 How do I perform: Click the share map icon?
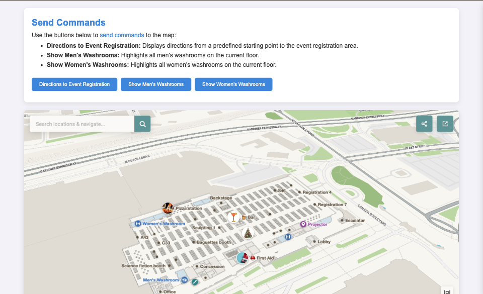pos(424,124)
